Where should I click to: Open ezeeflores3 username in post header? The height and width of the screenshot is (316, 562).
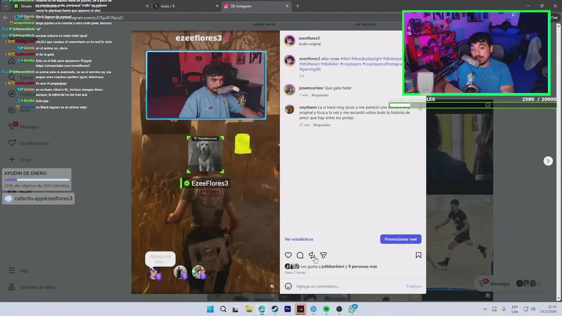[x=309, y=38]
